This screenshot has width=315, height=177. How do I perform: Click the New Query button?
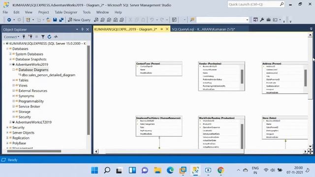tap(79, 20)
